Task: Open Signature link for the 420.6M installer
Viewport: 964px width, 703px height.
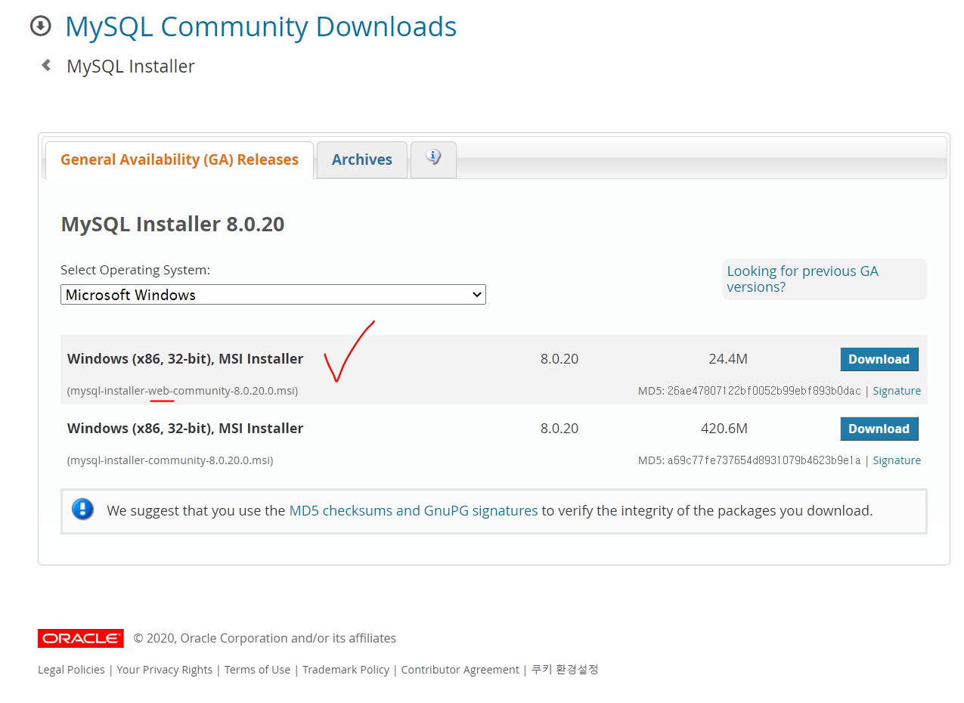Action: click(x=897, y=460)
